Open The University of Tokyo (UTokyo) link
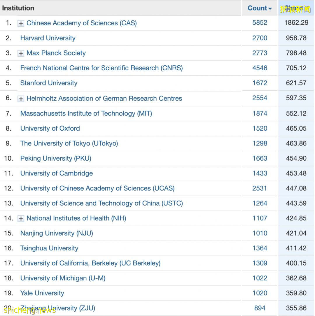Image resolution: width=315 pixels, height=316 pixels. [69, 143]
